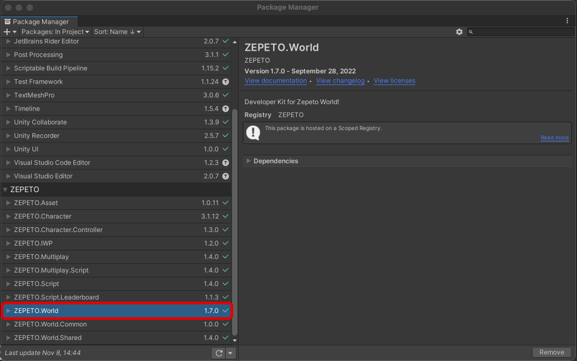
Task: Open the dropdown arrow beside the refresh button
Action: pyautogui.click(x=230, y=353)
